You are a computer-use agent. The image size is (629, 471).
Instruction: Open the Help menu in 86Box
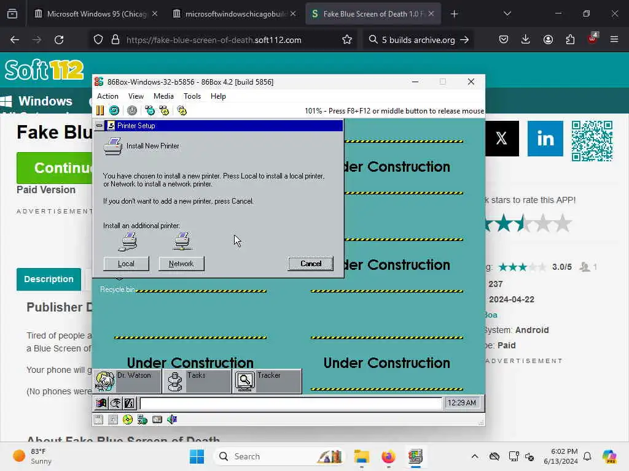pos(218,96)
